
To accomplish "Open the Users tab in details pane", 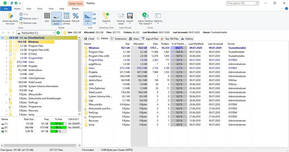I will [134, 39].
